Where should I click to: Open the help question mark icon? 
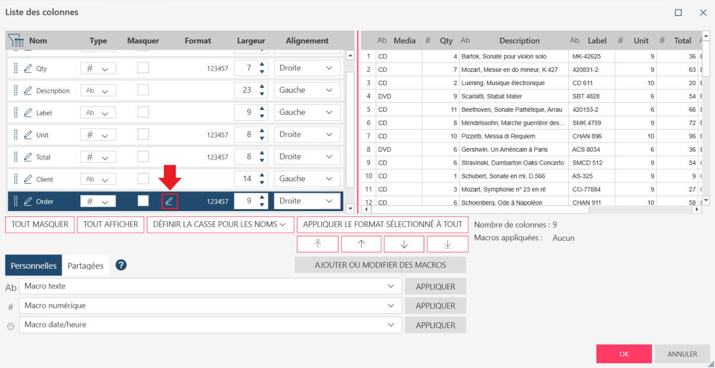tap(121, 265)
